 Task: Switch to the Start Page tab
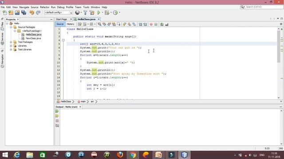pos(61,19)
